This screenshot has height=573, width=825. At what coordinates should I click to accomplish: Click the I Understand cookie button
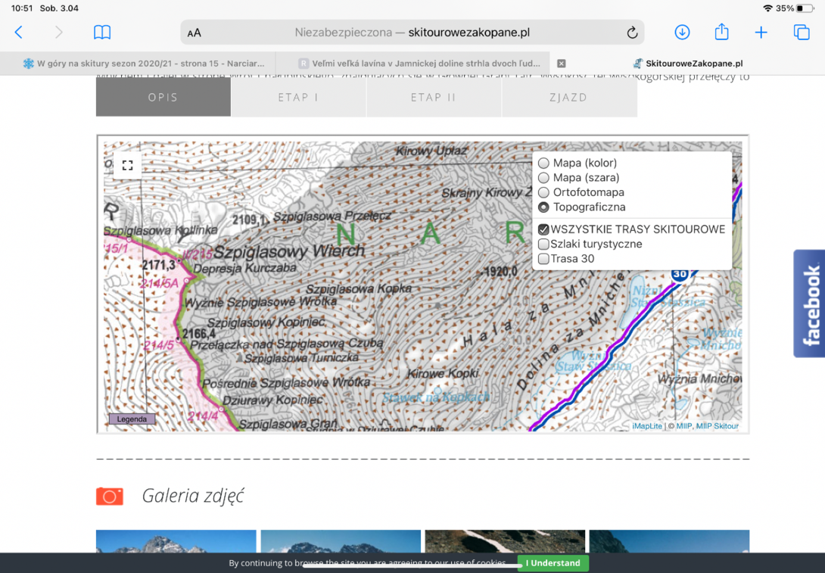[553, 563]
